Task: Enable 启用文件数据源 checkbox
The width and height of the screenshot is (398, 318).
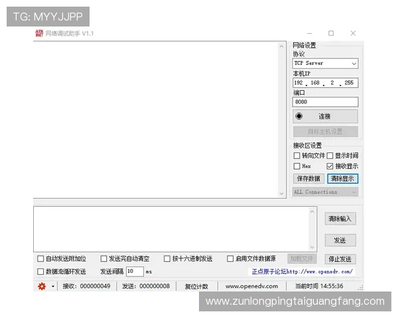Action: click(230, 258)
